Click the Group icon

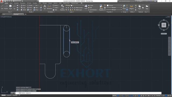tap(124, 7)
